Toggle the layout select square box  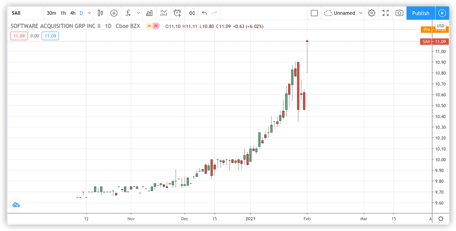click(314, 13)
